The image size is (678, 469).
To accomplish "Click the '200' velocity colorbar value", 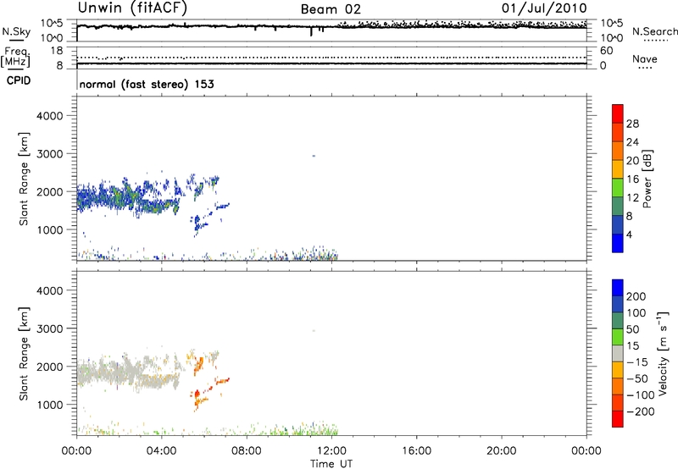I will 636,296.
